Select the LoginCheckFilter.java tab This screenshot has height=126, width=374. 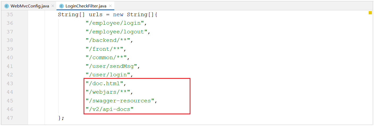(86, 6)
